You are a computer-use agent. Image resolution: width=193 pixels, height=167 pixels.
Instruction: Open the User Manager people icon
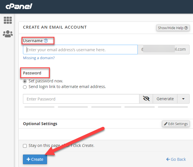tap(8, 34)
